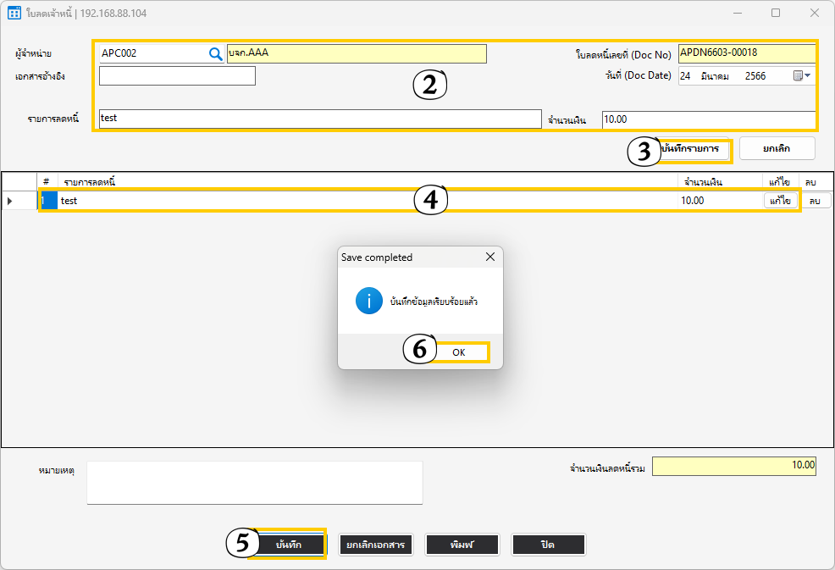Focus the เอกสารอ้างอิง reference input field
This screenshot has height=570, width=835.
pyautogui.click(x=177, y=76)
